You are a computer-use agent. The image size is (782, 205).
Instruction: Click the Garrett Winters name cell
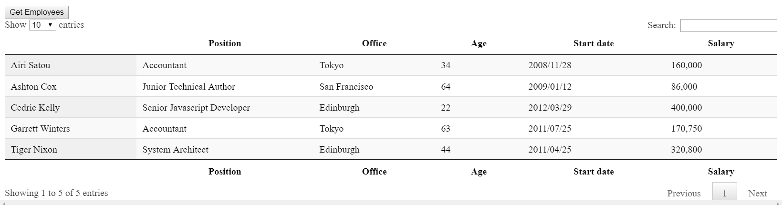tap(41, 129)
